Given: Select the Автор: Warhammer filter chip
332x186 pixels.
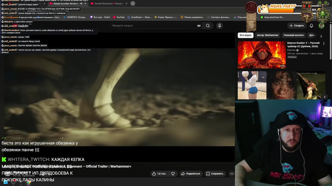Looking at the screenshot, I should click(x=268, y=35).
